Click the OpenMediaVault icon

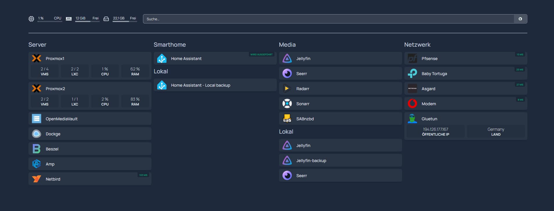coord(37,119)
